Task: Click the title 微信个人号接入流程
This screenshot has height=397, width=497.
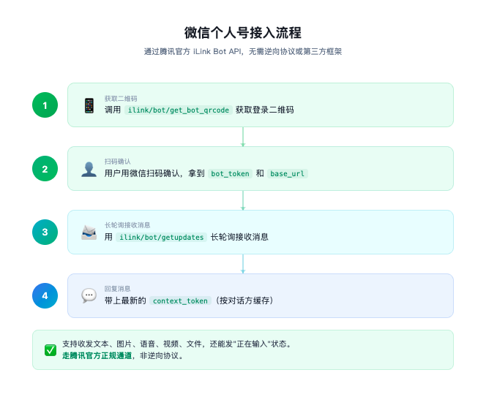Action: pos(242,33)
